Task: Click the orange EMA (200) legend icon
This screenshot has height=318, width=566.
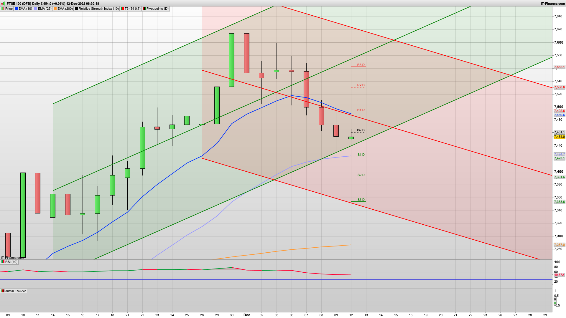Action: click(55, 9)
